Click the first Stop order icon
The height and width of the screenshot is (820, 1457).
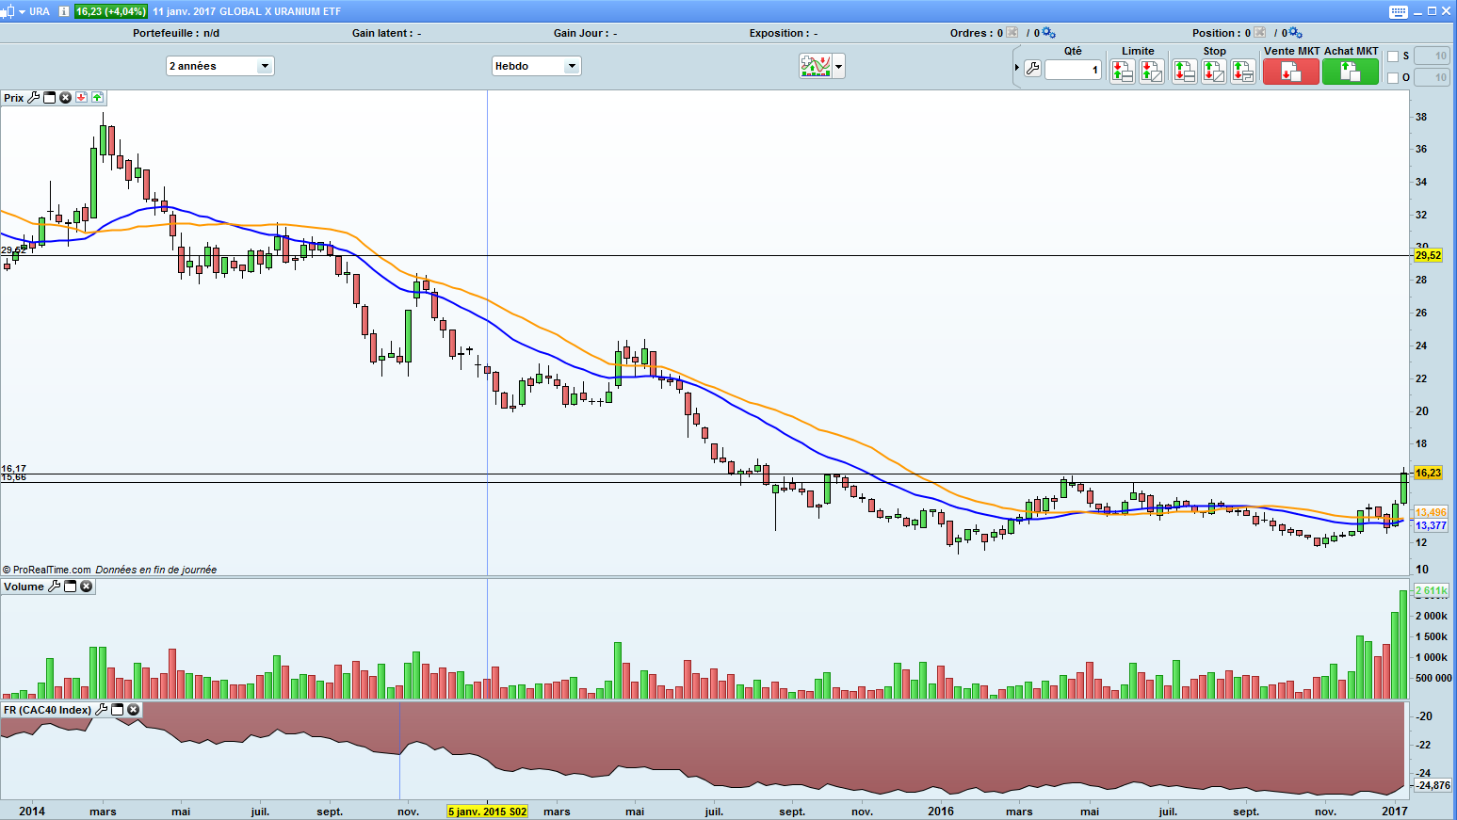coord(1184,72)
